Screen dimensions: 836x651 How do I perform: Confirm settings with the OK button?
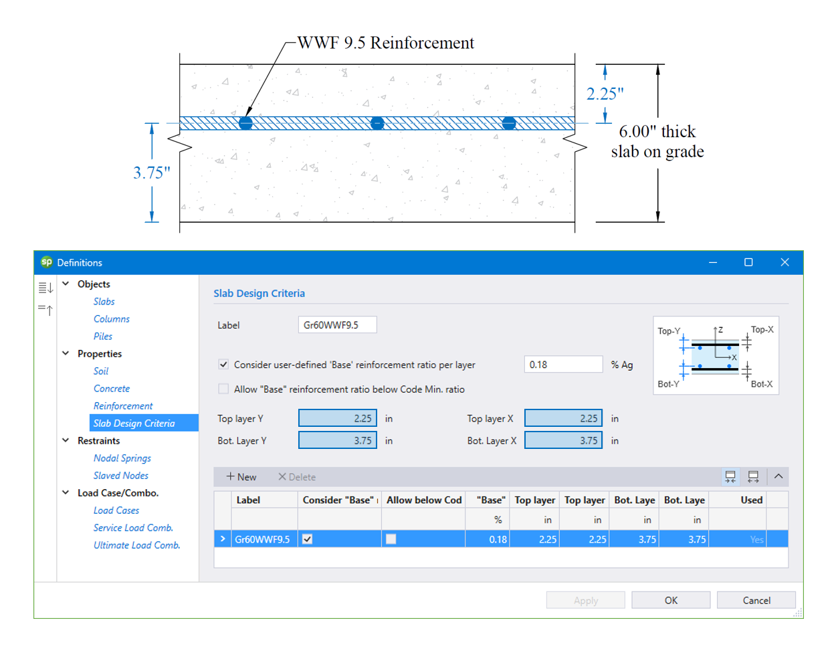671,599
